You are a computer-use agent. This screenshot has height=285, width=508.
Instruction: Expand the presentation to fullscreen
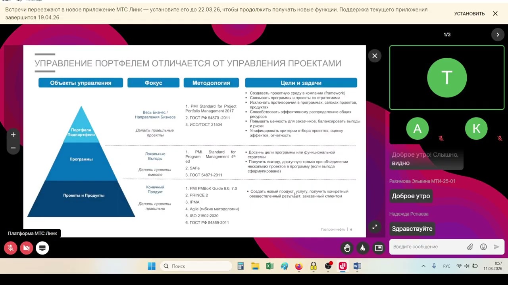[x=375, y=227]
